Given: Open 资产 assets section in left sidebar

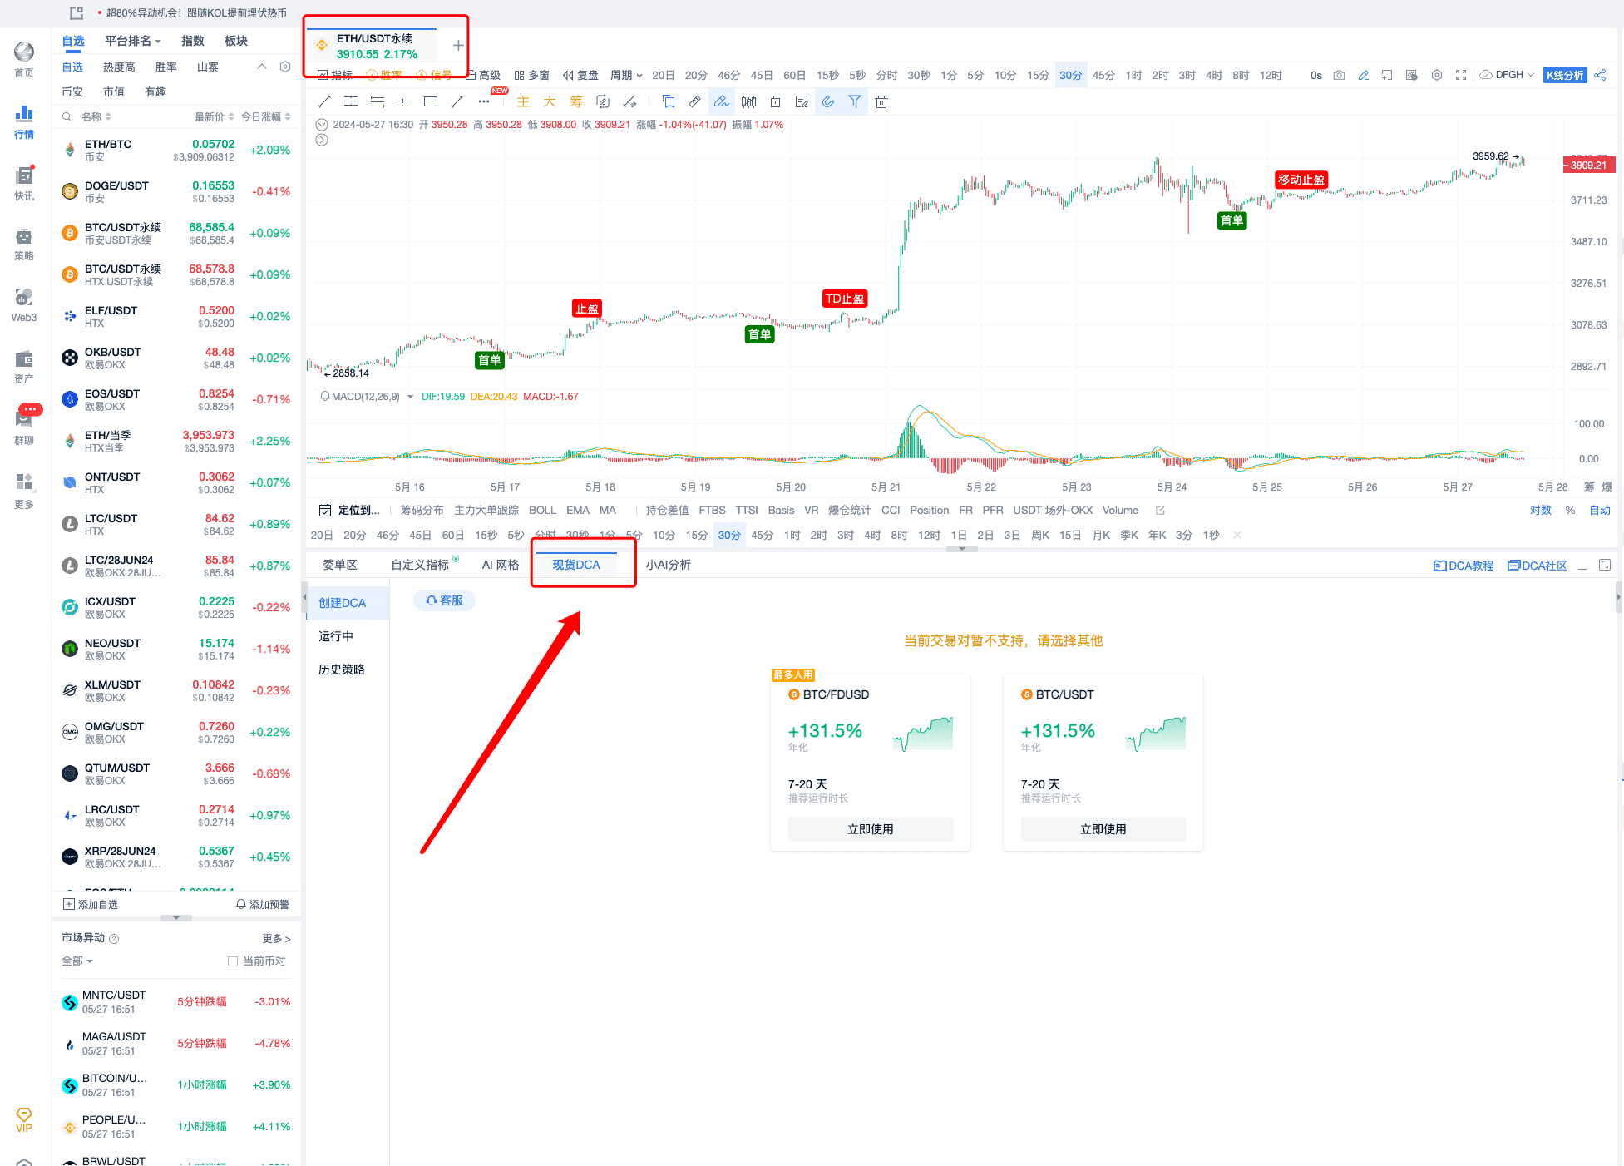Looking at the screenshot, I should pos(24,367).
